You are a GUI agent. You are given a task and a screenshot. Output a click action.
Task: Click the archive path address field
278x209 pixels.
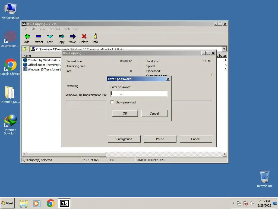126,49
